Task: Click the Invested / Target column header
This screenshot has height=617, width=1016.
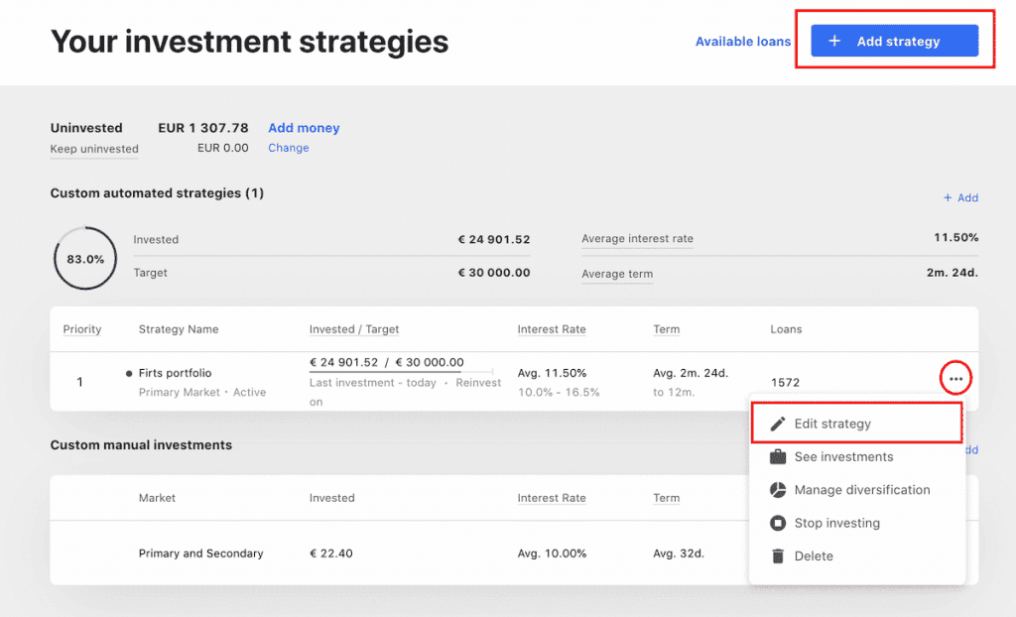Action: point(354,329)
